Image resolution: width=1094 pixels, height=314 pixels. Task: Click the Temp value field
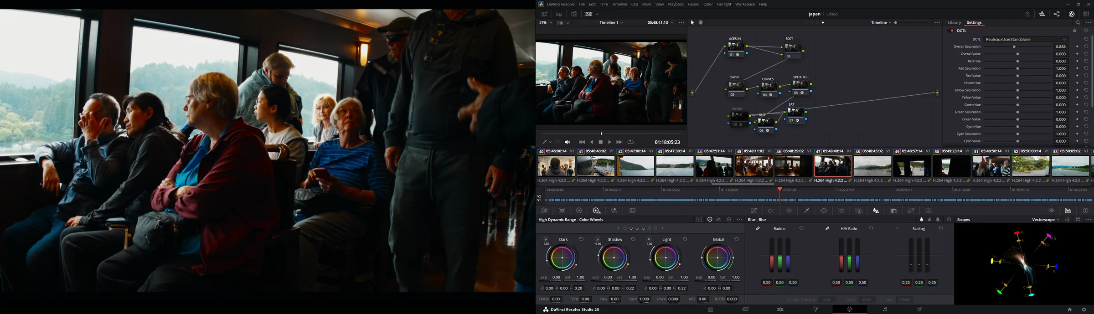click(556, 299)
